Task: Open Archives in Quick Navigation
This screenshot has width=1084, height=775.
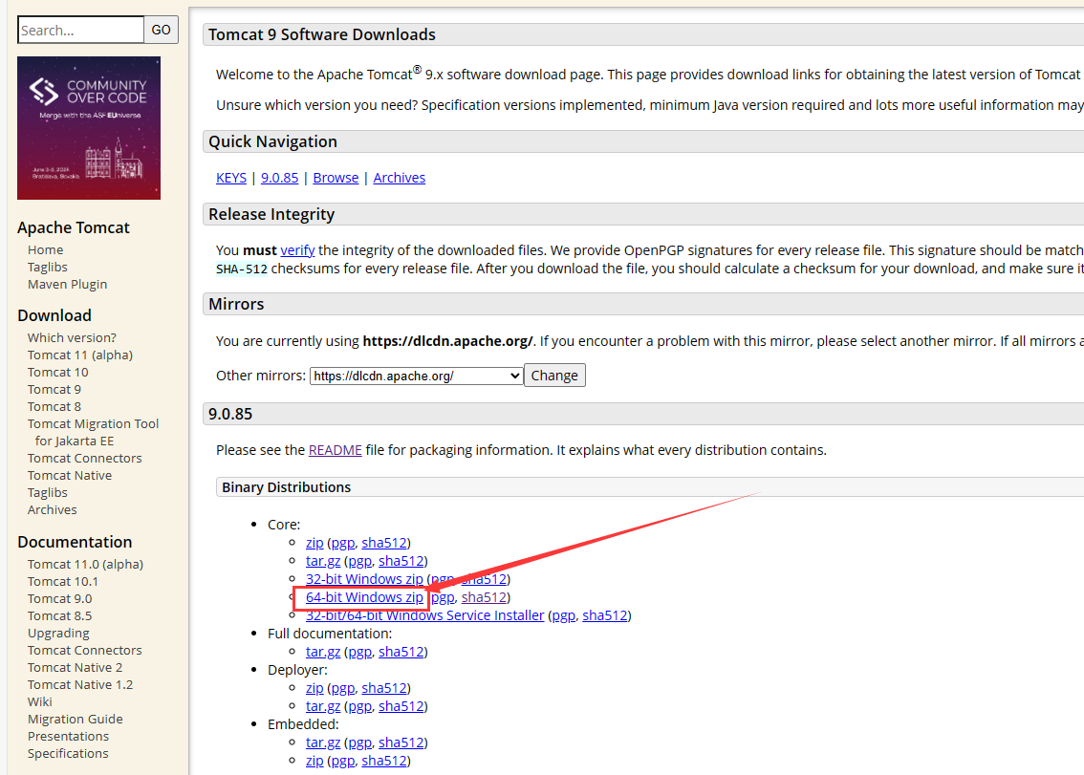Action: tap(400, 178)
